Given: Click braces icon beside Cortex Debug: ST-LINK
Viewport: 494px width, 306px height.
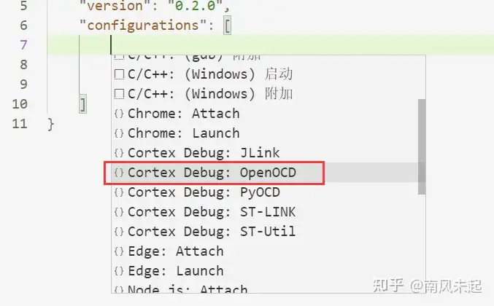Looking at the screenshot, I should (119, 212).
